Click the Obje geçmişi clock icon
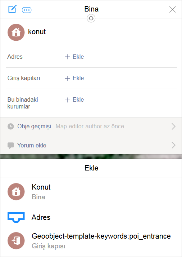The width and height of the screenshot is (182, 257). click(11, 127)
